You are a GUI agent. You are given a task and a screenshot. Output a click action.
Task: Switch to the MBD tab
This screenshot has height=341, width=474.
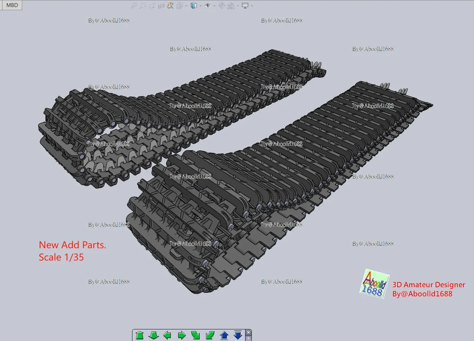pos(12,5)
